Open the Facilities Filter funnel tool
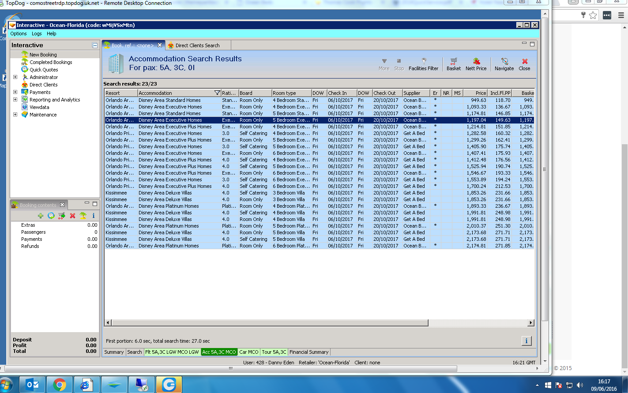This screenshot has height=393, width=628. [x=423, y=64]
